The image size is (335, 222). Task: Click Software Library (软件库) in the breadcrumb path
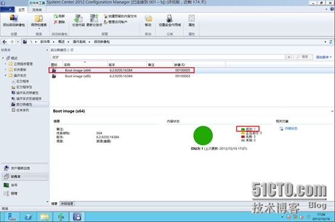tap(45, 42)
